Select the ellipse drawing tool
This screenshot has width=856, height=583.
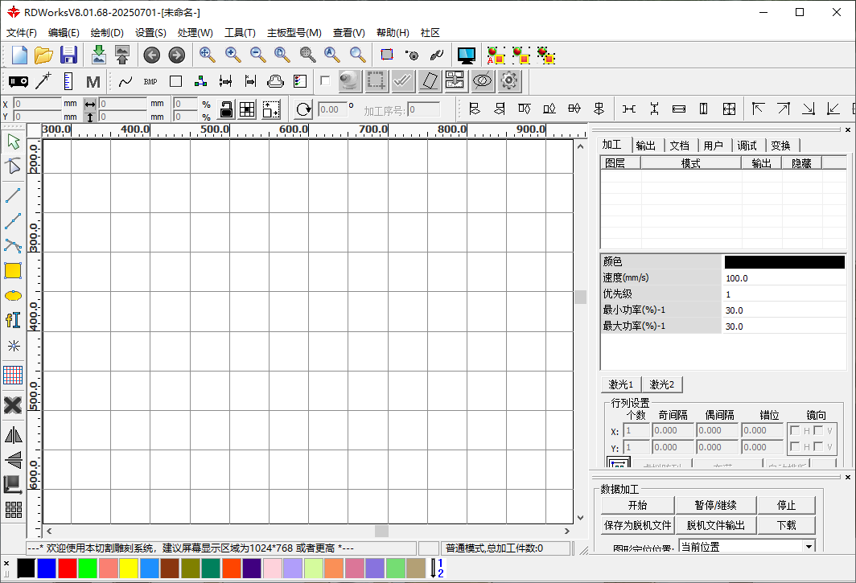pos(13,295)
